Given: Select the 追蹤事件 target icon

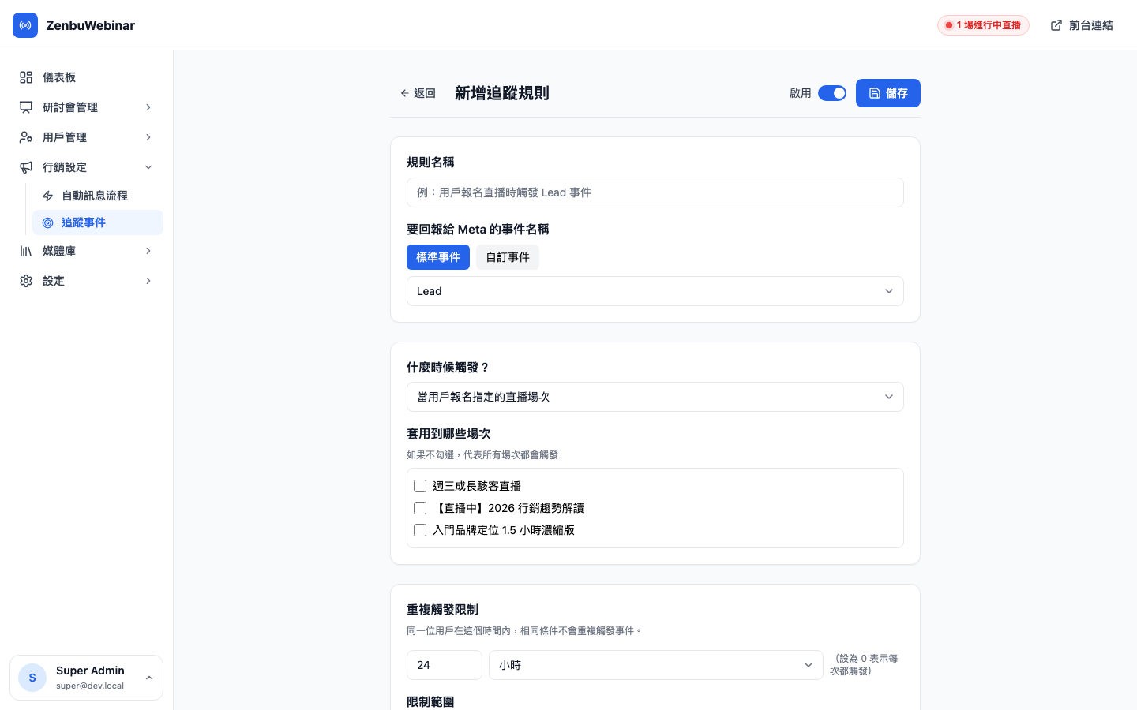Looking at the screenshot, I should [x=48, y=222].
